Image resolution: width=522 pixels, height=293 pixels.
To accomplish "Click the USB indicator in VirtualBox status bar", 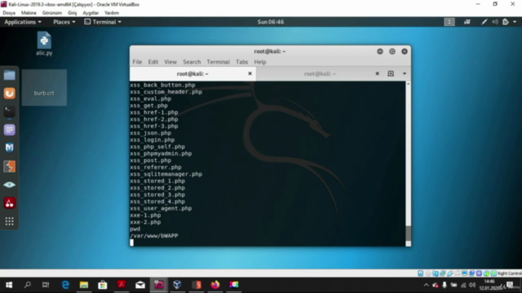I will coord(449,273).
